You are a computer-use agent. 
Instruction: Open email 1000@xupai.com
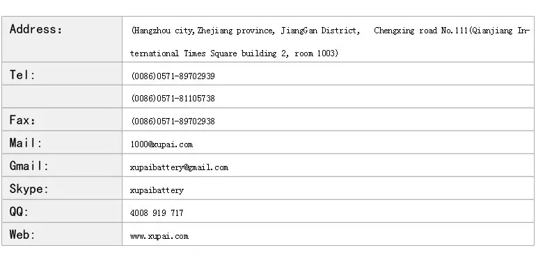coord(161,144)
